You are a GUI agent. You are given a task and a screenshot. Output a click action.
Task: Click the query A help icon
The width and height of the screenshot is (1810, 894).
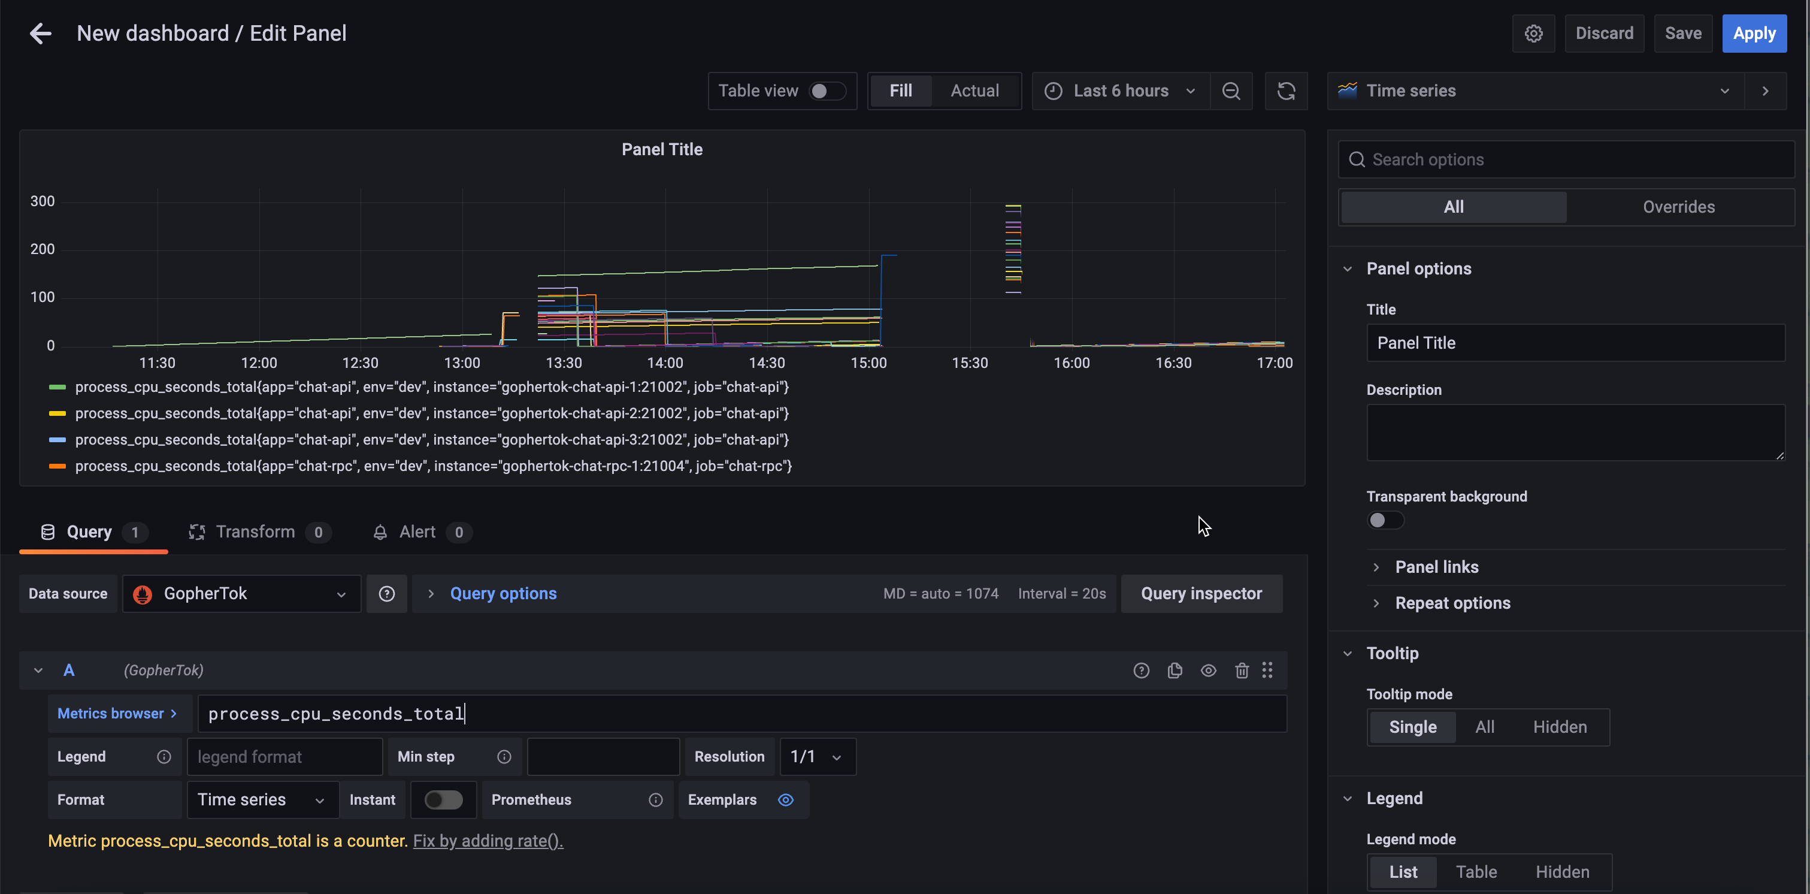1141,670
